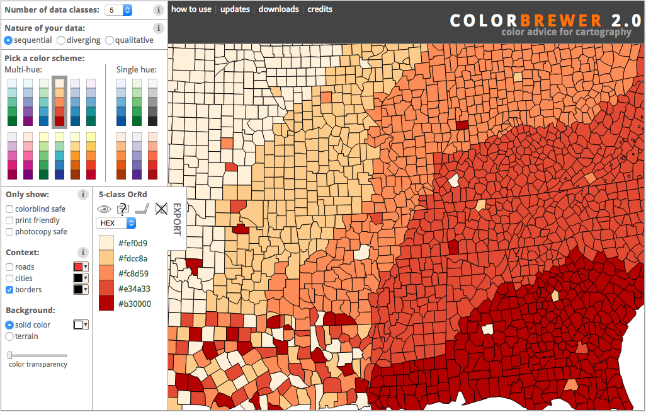This screenshot has height=412, width=646.
Task: Open the updates menu item
Action: point(235,9)
